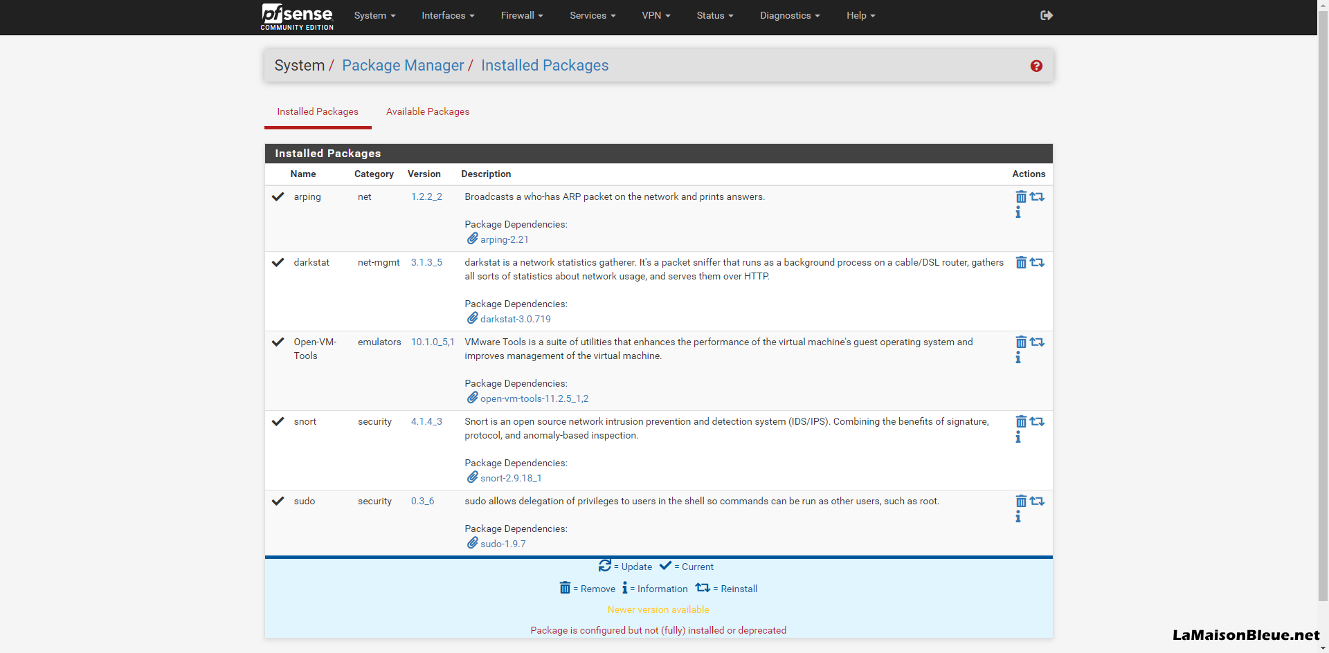Open darkstat version link 3.1.3_5
Screen dimensions: 1329x653
(x=426, y=263)
